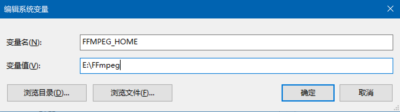This screenshot has width=400, height=112.
Task: Focus the 变量名 input field
Action: pos(236,42)
